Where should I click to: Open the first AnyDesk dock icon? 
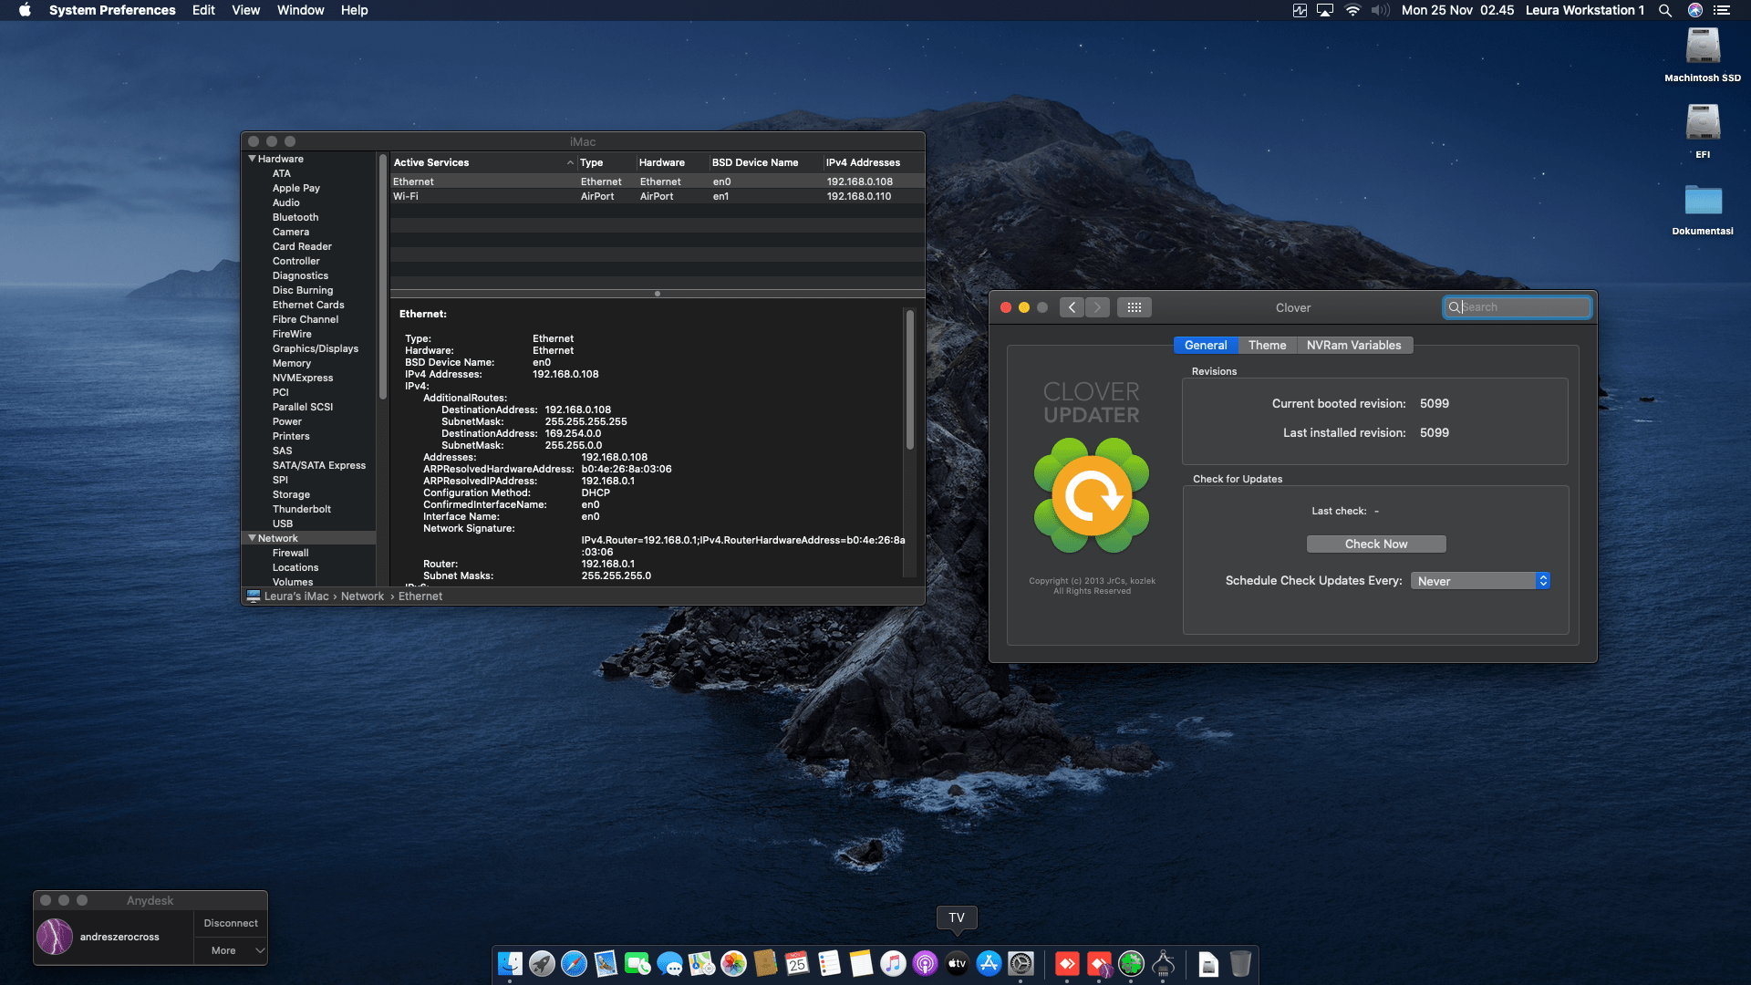[1067, 964]
